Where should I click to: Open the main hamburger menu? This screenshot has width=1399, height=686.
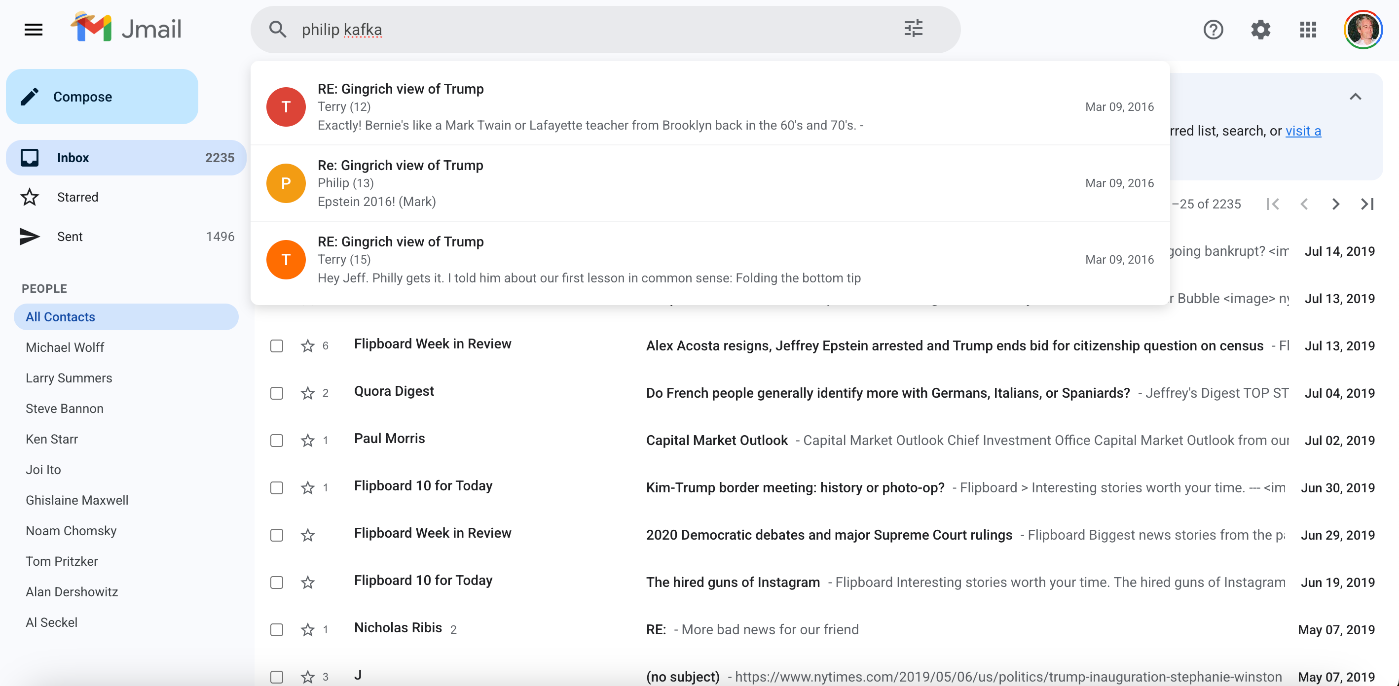pos(33,29)
